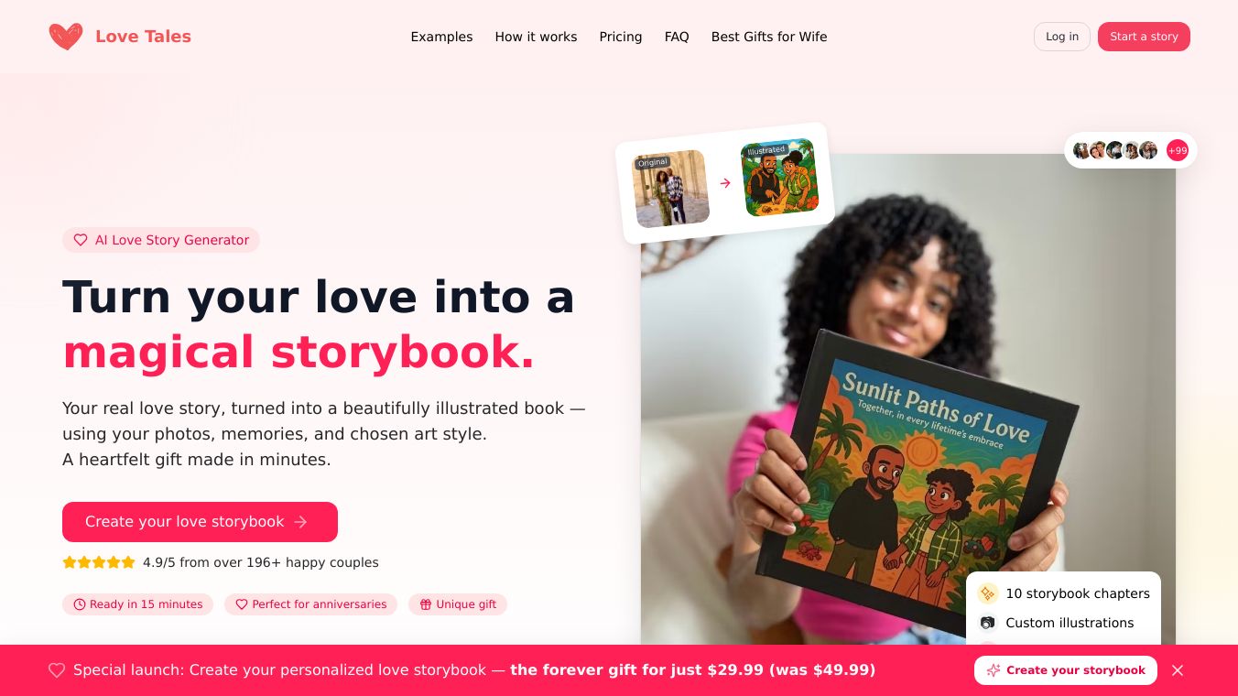The image size is (1238, 696).
Task: Open the Examples menu item
Action: click(441, 37)
